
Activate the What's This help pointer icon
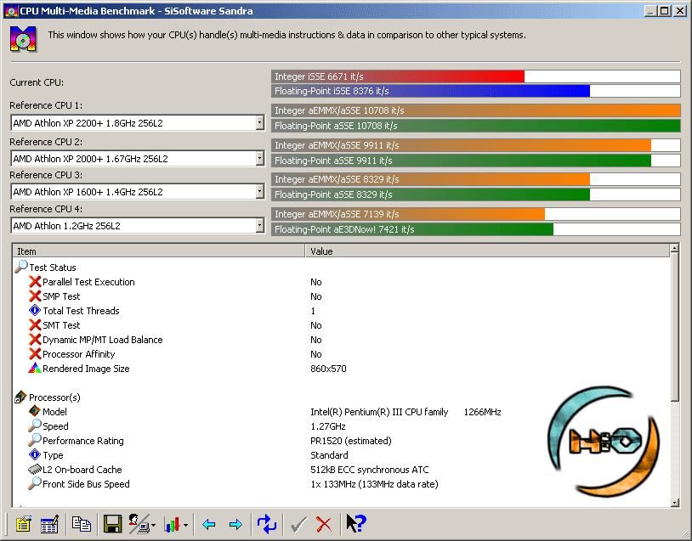tap(356, 524)
